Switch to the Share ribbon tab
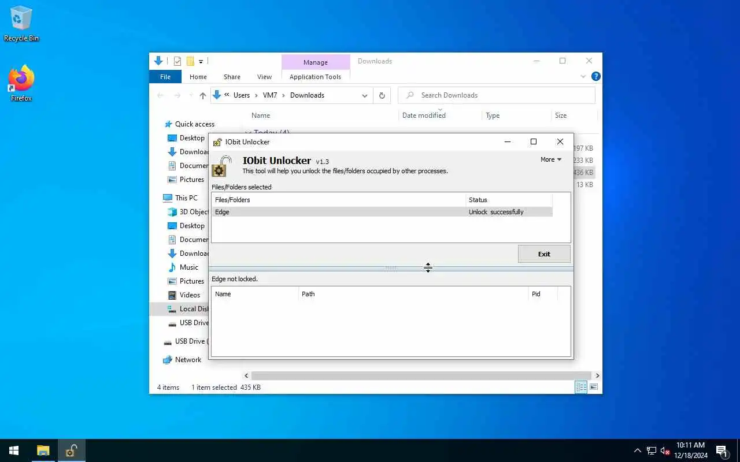 click(x=232, y=77)
